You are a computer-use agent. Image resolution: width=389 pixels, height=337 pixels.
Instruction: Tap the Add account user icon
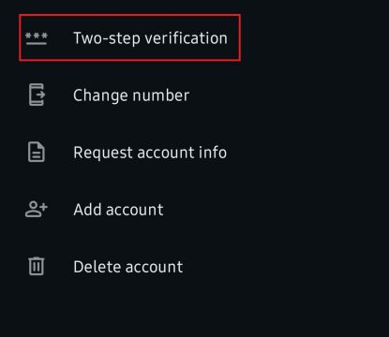click(37, 209)
